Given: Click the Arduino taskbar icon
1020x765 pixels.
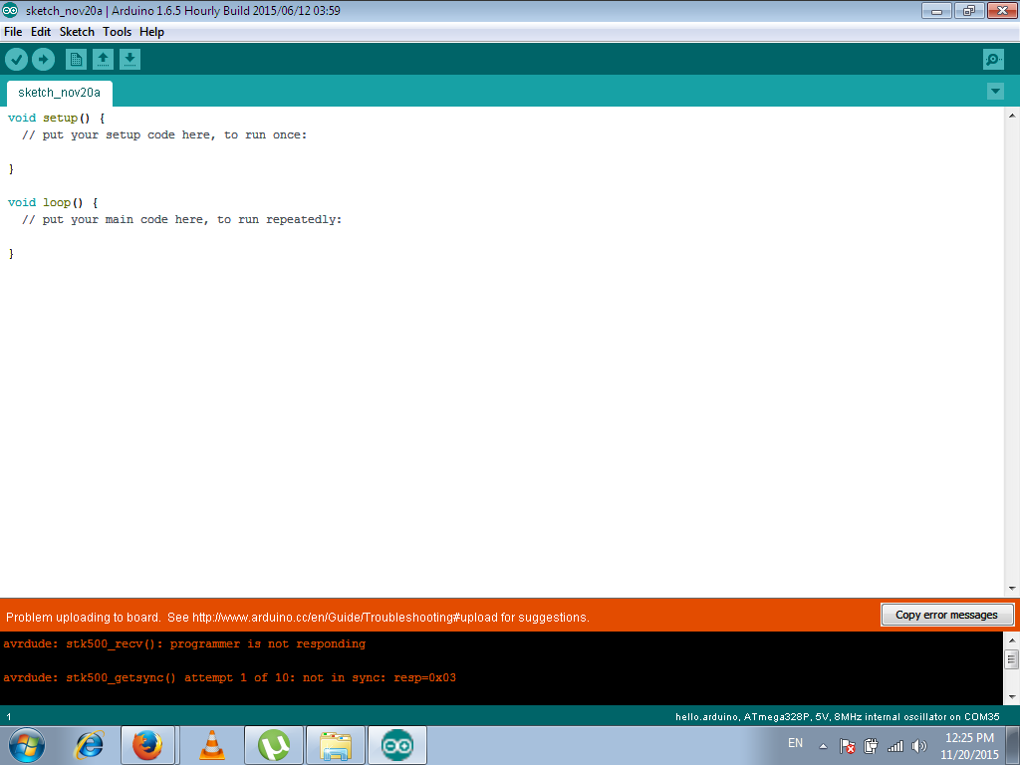Looking at the screenshot, I should click(x=397, y=745).
